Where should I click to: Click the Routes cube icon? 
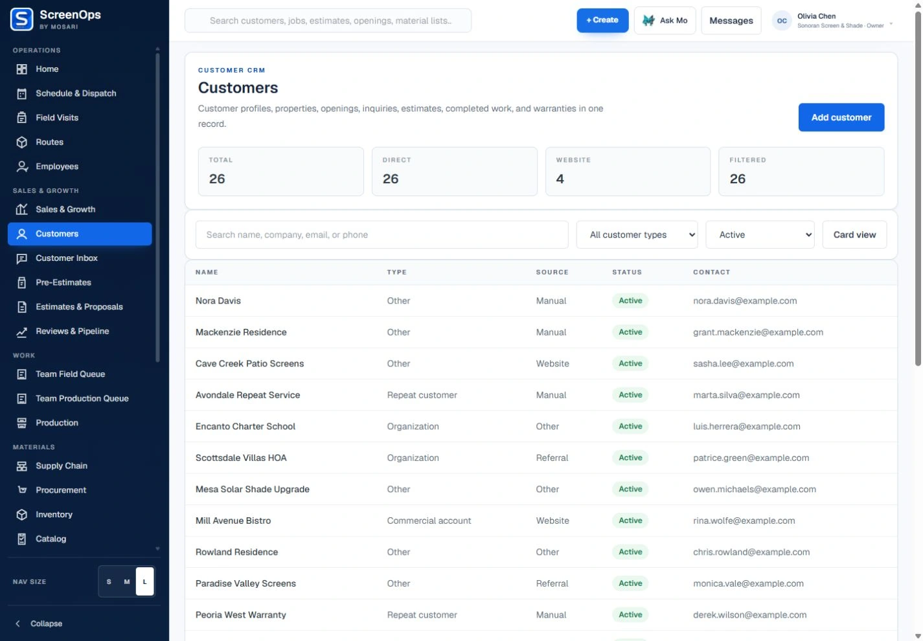point(22,142)
